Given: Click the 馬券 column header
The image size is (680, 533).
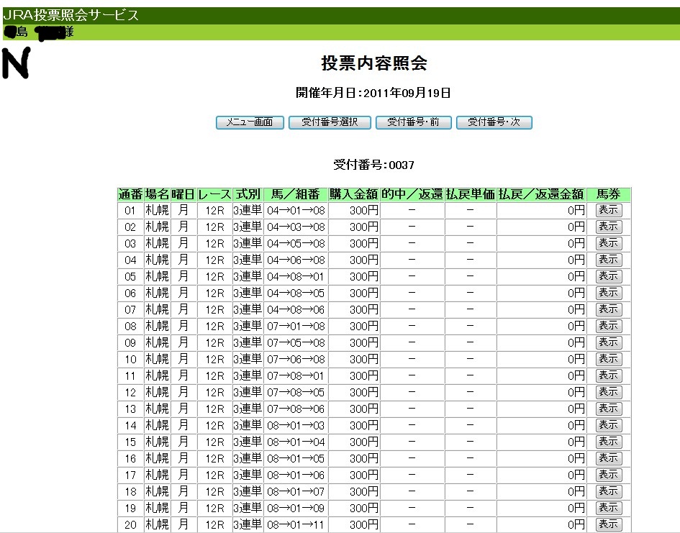Looking at the screenshot, I should click(x=609, y=194).
